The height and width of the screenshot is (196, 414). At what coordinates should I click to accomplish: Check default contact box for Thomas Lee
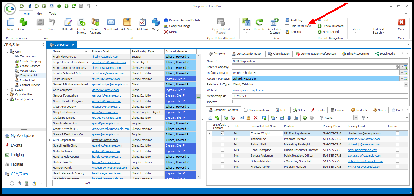223,139
